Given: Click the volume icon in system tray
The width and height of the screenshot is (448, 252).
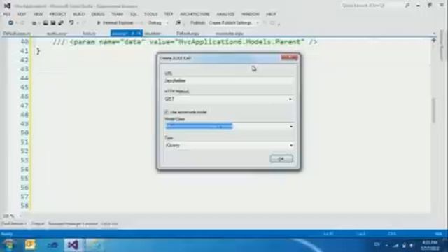Looking at the screenshot, I should tap(412, 246).
